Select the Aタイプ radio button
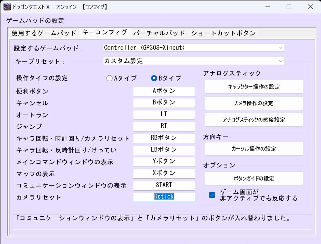Image resolution: width=321 pixels, height=244 pixels. [x=109, y=78]
